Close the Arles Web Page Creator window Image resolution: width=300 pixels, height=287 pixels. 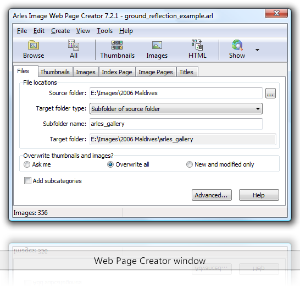[276, 13]
